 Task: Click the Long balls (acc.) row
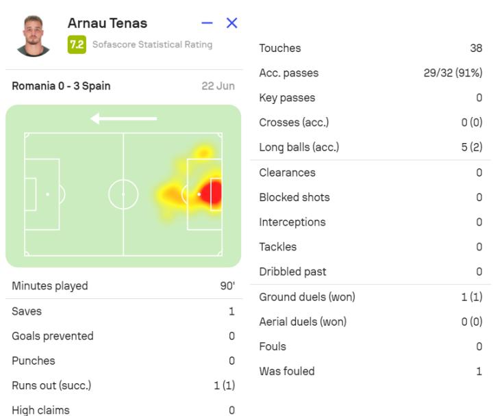click(x=370, y=147)
